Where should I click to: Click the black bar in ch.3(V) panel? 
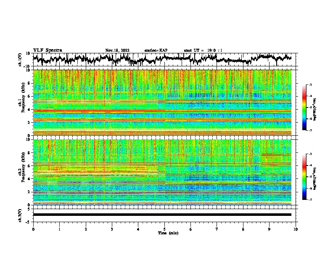click(x=162, y=215)
